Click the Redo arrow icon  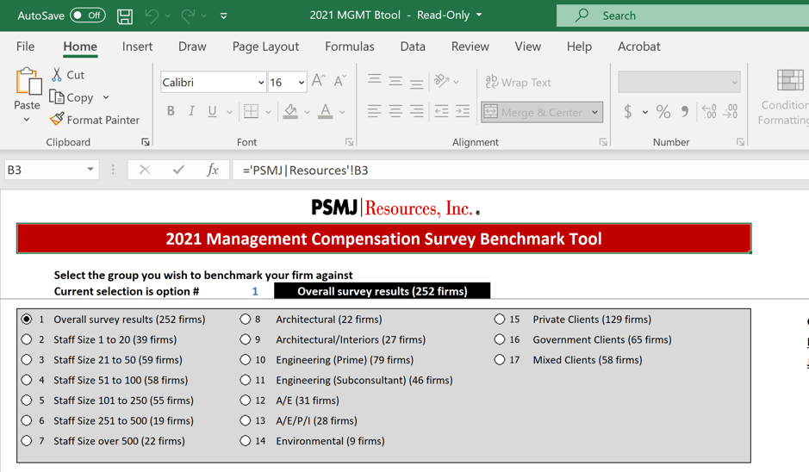[x=188, y=16]
